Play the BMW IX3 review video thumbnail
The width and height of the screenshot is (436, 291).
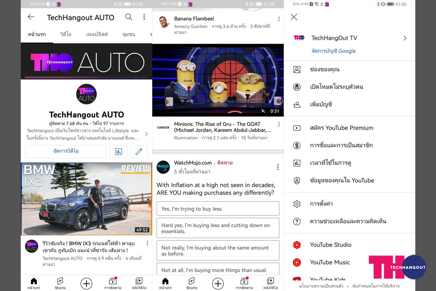[x=86, y=199]
